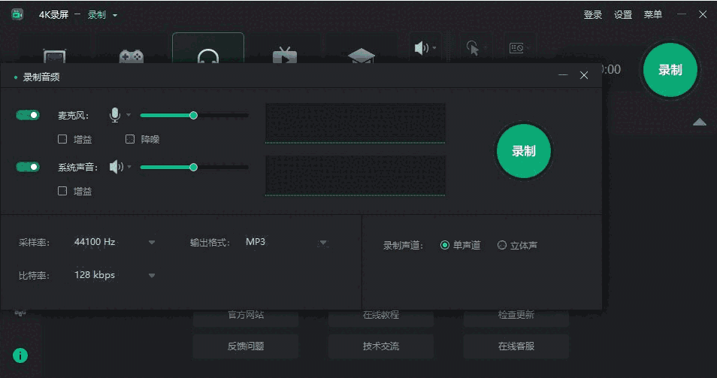717x378 pixels.
Task: Contact 在线客服 button
Action: [516, 346]
